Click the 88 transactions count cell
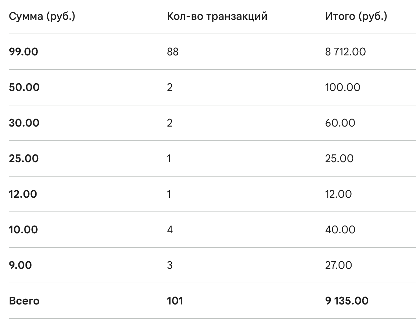This screenshot has width=416, height=333. point(173,52)
